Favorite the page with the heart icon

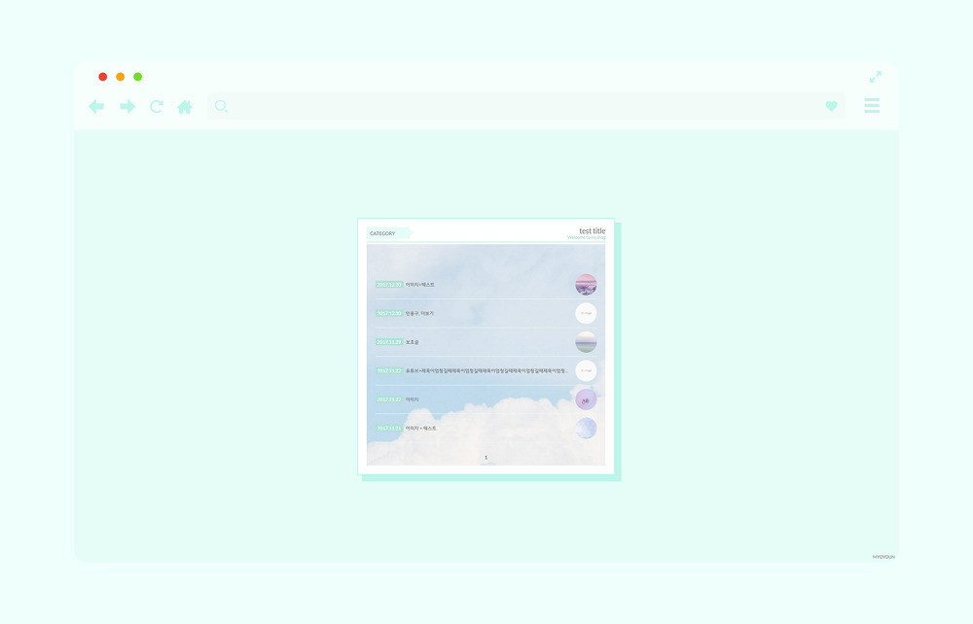coord(832,106)
